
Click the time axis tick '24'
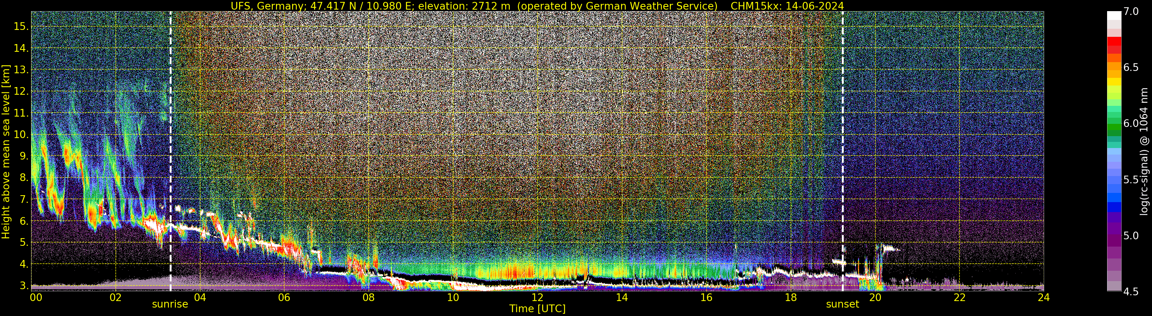pos(1043,298)
